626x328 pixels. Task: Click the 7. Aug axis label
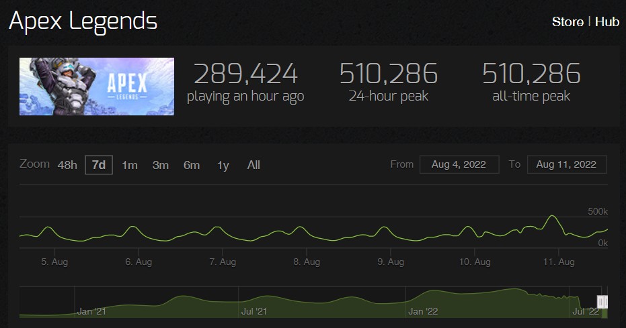(223, 262)
